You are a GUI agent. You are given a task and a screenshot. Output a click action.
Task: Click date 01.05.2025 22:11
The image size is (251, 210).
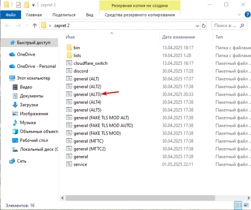178,164
